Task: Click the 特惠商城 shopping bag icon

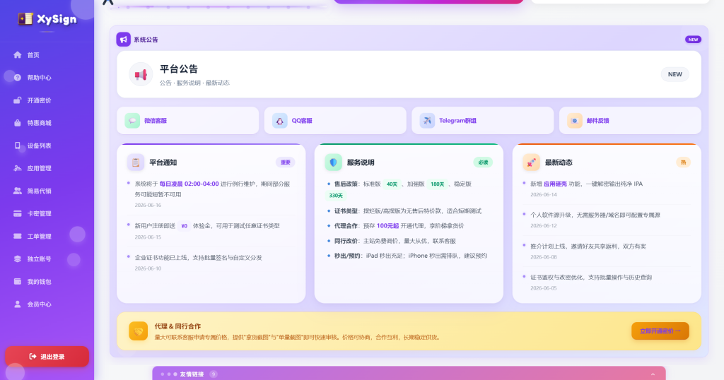Action: pyautogui.click(x=18, y=123)
